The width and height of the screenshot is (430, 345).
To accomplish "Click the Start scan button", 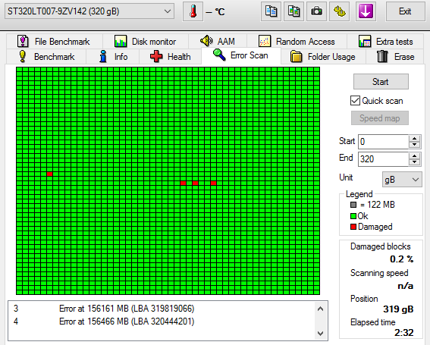I will click(x=381, y=81).
